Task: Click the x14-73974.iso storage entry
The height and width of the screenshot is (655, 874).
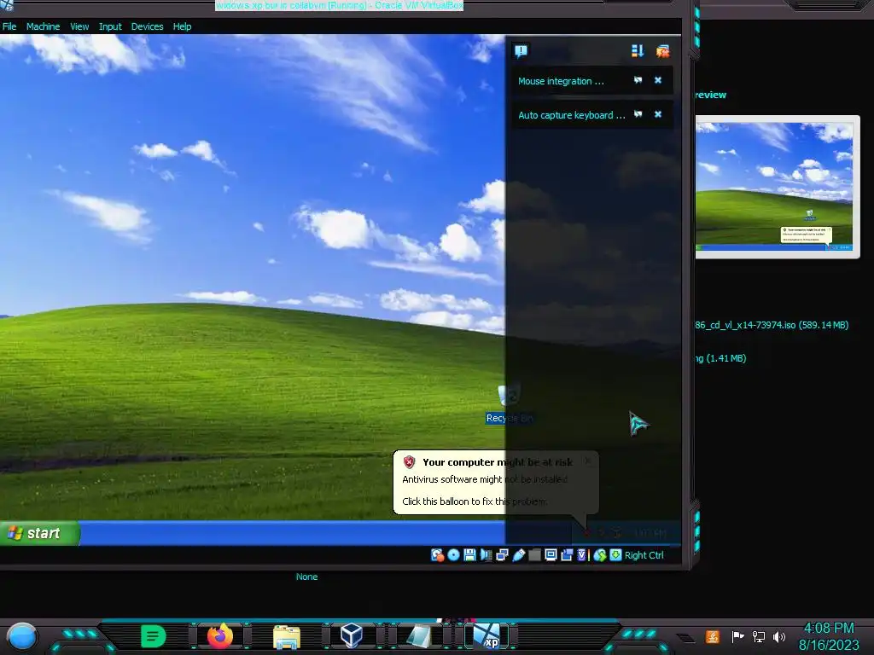Action: (772, 325)
